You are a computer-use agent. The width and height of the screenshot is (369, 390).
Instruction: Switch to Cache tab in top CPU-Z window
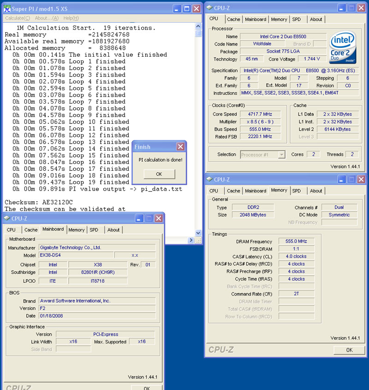[x=233, y=19]
